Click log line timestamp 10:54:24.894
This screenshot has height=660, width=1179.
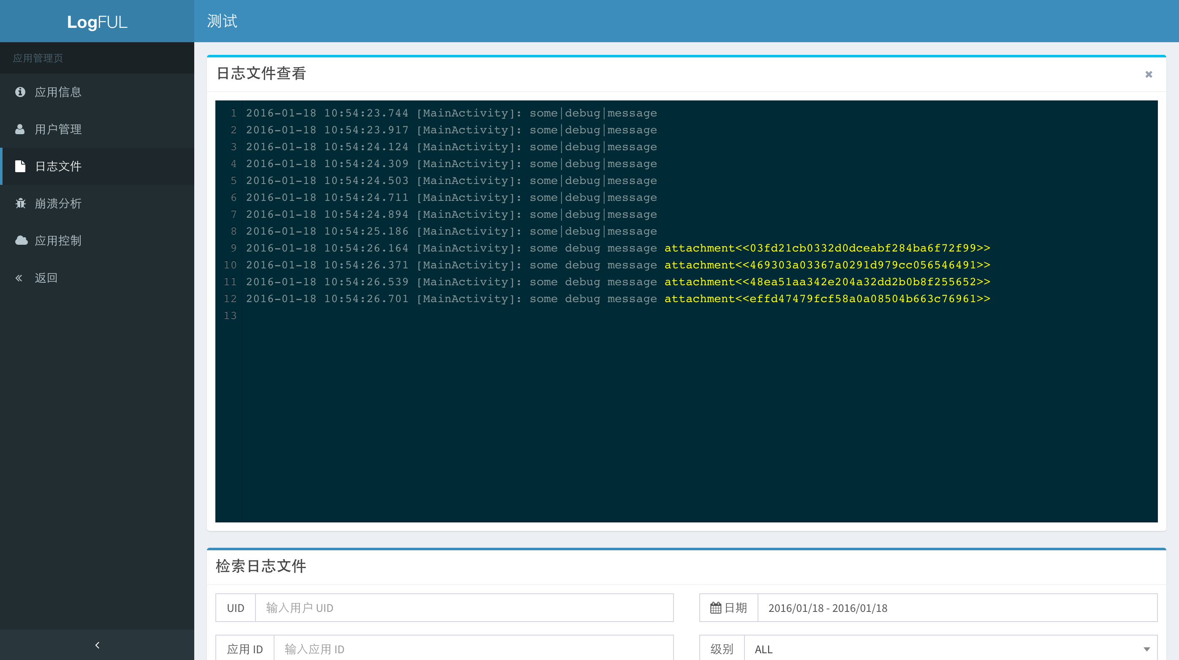366,214
